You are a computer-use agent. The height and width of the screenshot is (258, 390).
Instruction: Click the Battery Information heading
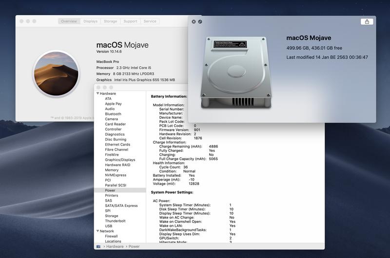point(169,96)
